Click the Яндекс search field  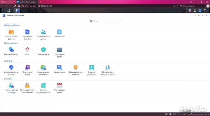point(192,6)
